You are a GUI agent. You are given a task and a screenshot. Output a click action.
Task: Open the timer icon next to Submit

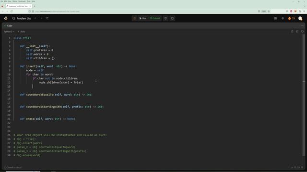point(165,18)
